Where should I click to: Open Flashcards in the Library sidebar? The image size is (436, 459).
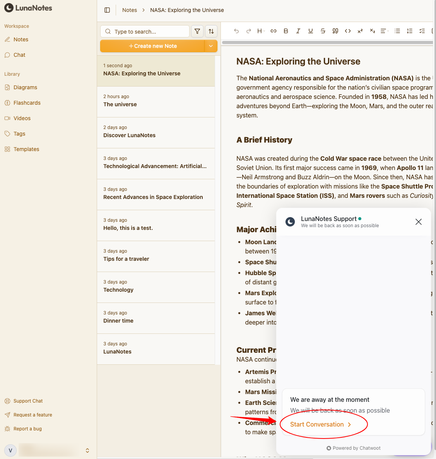coord(27,103)
